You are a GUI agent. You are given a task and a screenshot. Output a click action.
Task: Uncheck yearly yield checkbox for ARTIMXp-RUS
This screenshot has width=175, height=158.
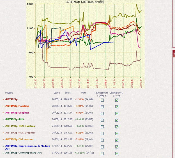(x=117, y=120)
